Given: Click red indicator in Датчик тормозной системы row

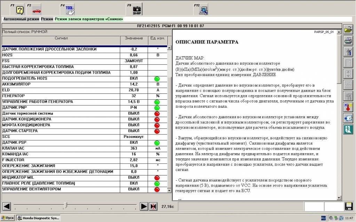Looking at the screenshot, I should [x=157, y=114].
